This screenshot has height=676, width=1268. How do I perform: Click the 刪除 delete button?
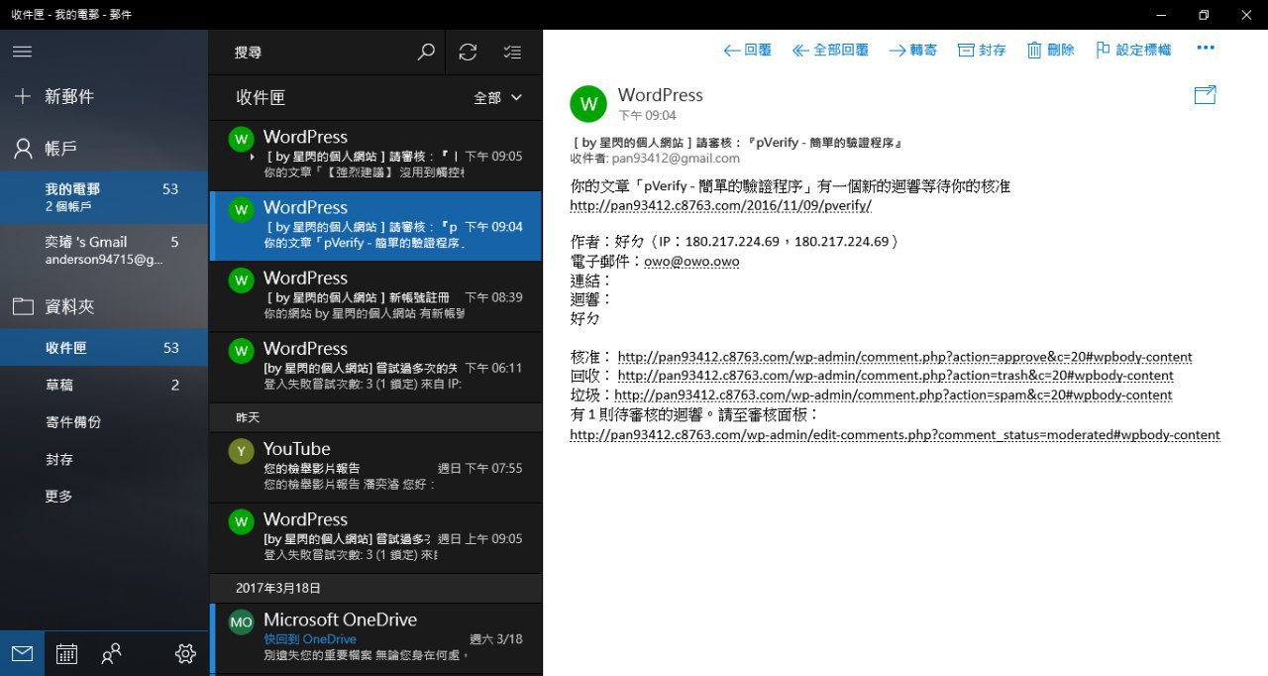(x=1050, y=50)
